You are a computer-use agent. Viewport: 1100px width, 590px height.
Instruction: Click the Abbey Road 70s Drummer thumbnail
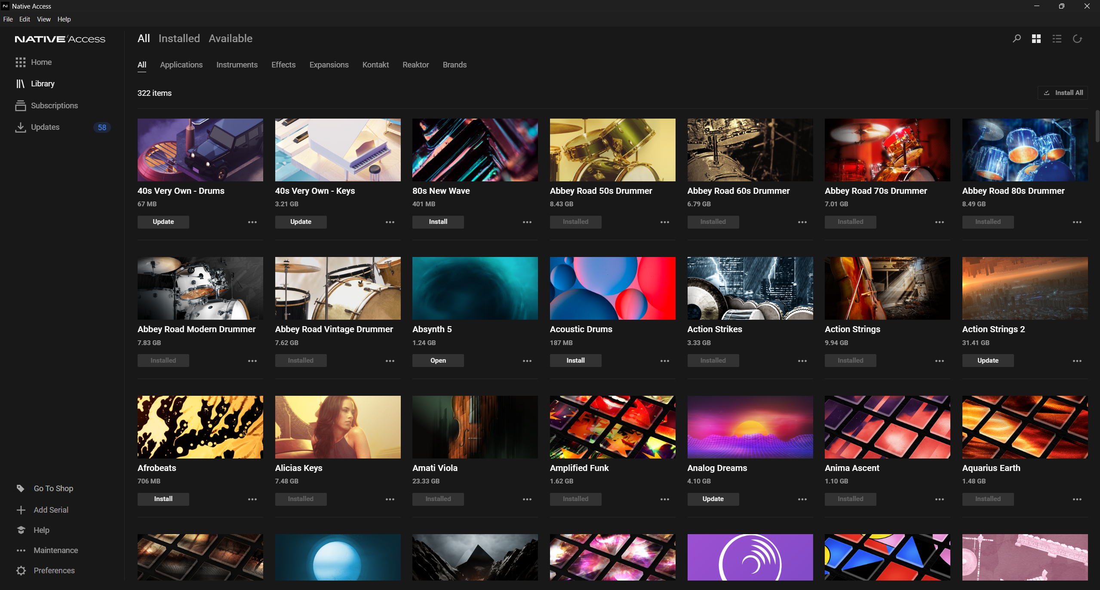tap(888, 150)
